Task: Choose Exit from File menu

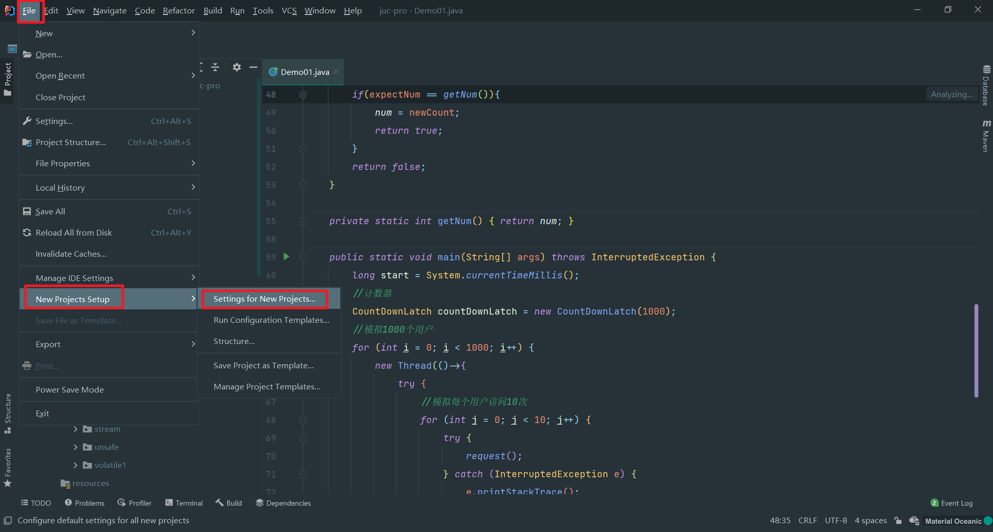Action: tap(110, 413)
